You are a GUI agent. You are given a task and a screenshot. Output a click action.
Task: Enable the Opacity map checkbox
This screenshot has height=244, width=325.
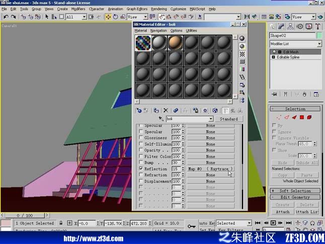point(141,150)
